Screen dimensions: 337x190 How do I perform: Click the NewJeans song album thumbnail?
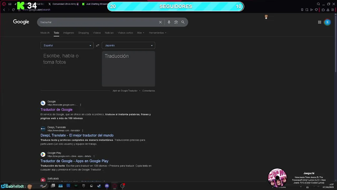click(277, 178)
